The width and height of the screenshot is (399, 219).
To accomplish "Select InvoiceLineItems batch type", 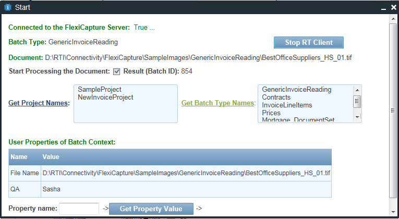I will point(287,105).
